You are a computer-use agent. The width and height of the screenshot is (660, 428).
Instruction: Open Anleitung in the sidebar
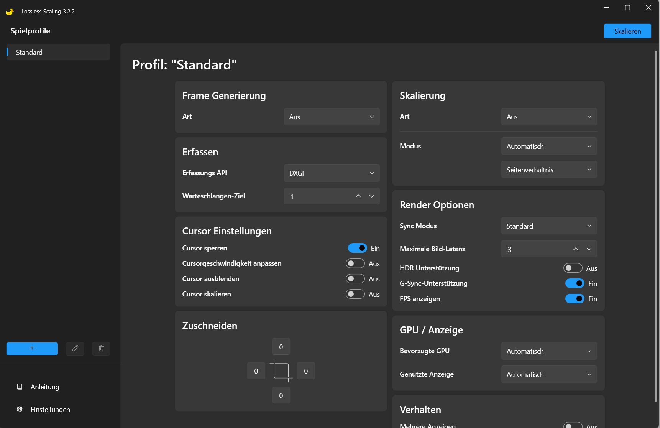pyautogui.click(x=45, y=387)
